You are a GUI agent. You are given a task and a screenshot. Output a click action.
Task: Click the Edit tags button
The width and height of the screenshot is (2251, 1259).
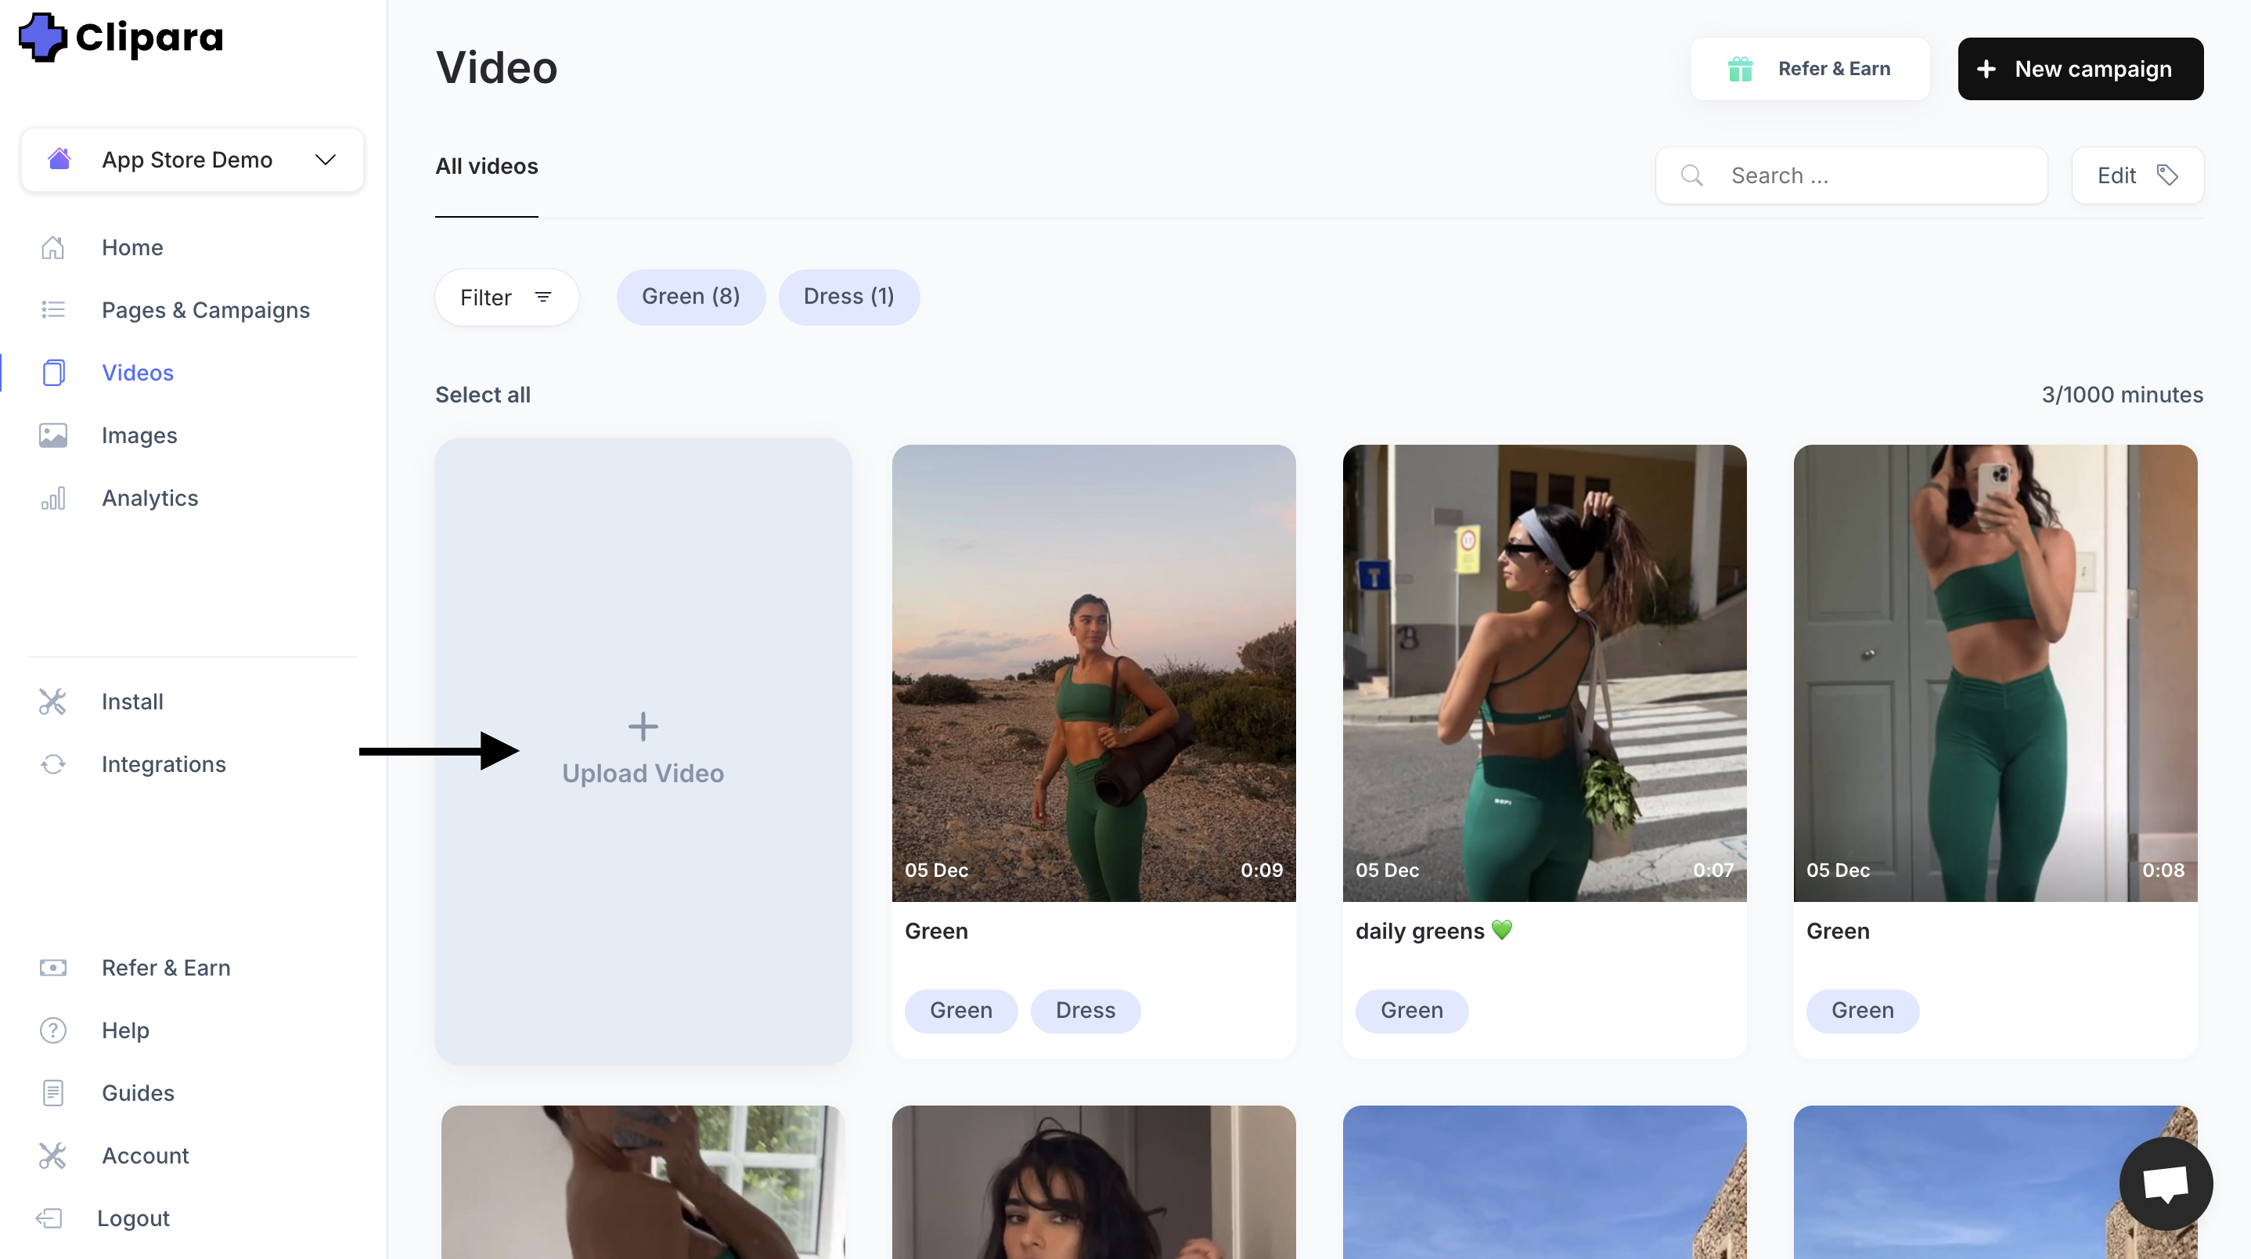coord(2138,175)
